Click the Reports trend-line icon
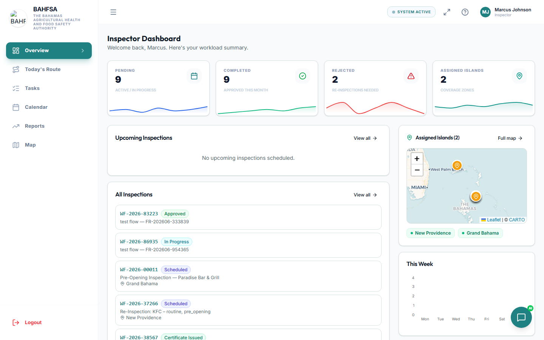This screenshot has height=340, width=544. click(16, 126)
